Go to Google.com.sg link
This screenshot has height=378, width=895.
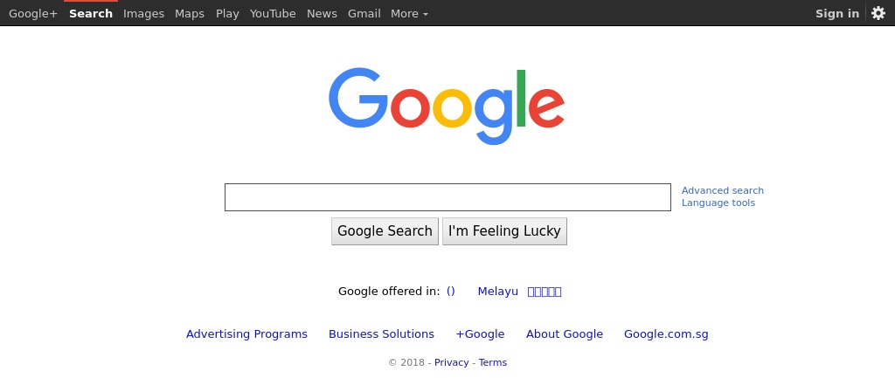(666, 334)
